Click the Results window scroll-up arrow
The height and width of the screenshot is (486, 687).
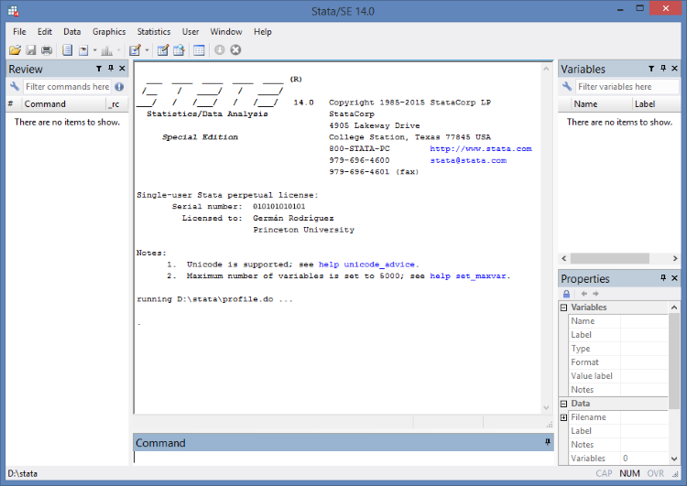pos(546,69)
